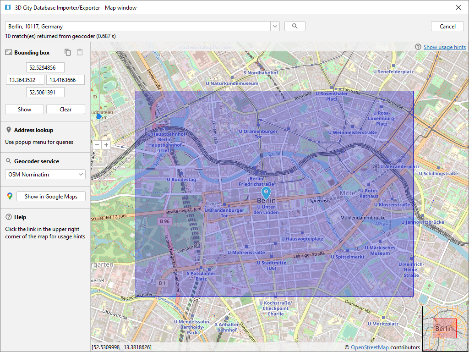Click the 'U Mohrenstraße' label
This screenshot has width=469, height=352.
246,253
